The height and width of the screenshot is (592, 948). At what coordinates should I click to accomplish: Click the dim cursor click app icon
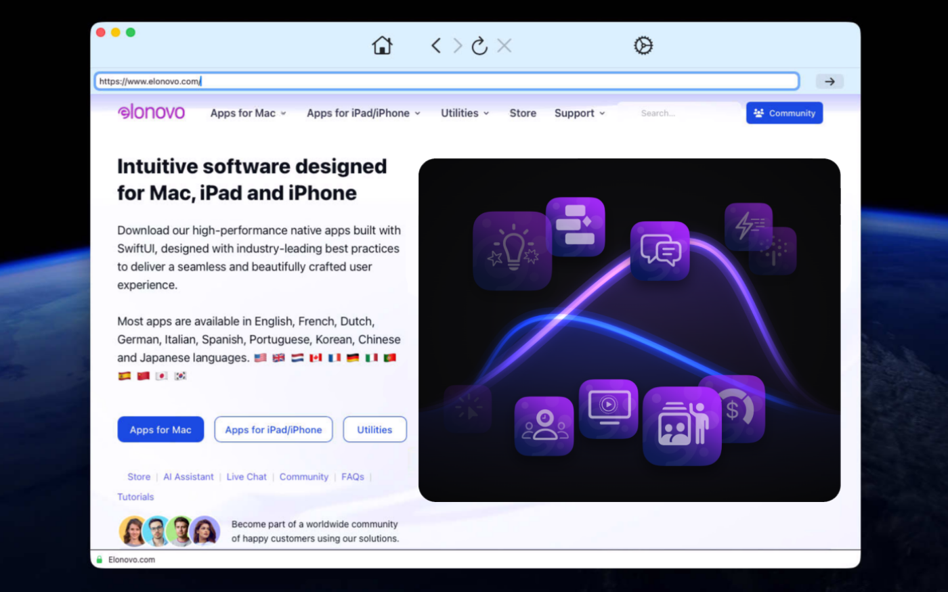pyautogui.click(x=468, y=409)
